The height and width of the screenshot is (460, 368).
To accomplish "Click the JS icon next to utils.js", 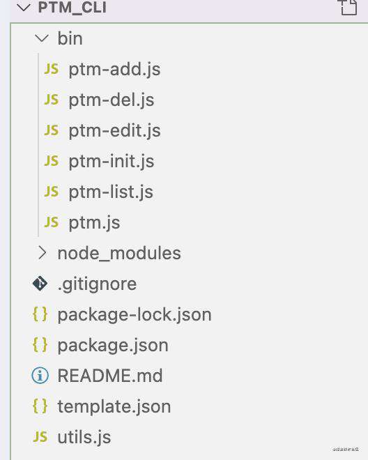I will [x=40, y=436].
